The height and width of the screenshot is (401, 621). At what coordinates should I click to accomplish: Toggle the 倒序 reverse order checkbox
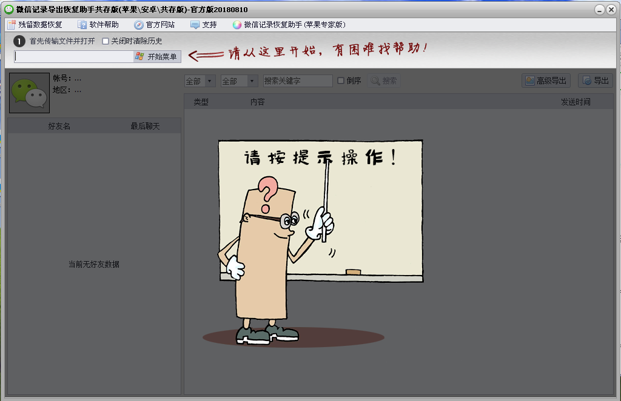coord(341,80)
